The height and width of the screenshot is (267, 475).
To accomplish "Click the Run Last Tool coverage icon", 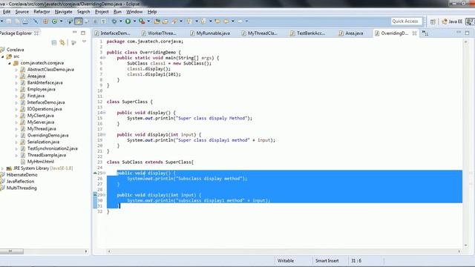I will pyautogui.click(x=142, y=22).
